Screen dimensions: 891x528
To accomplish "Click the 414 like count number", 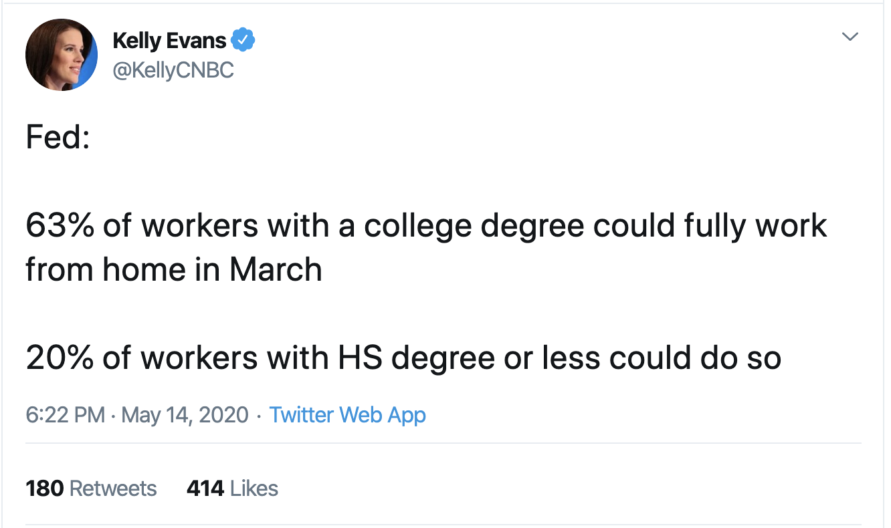I will coord(205,489).
